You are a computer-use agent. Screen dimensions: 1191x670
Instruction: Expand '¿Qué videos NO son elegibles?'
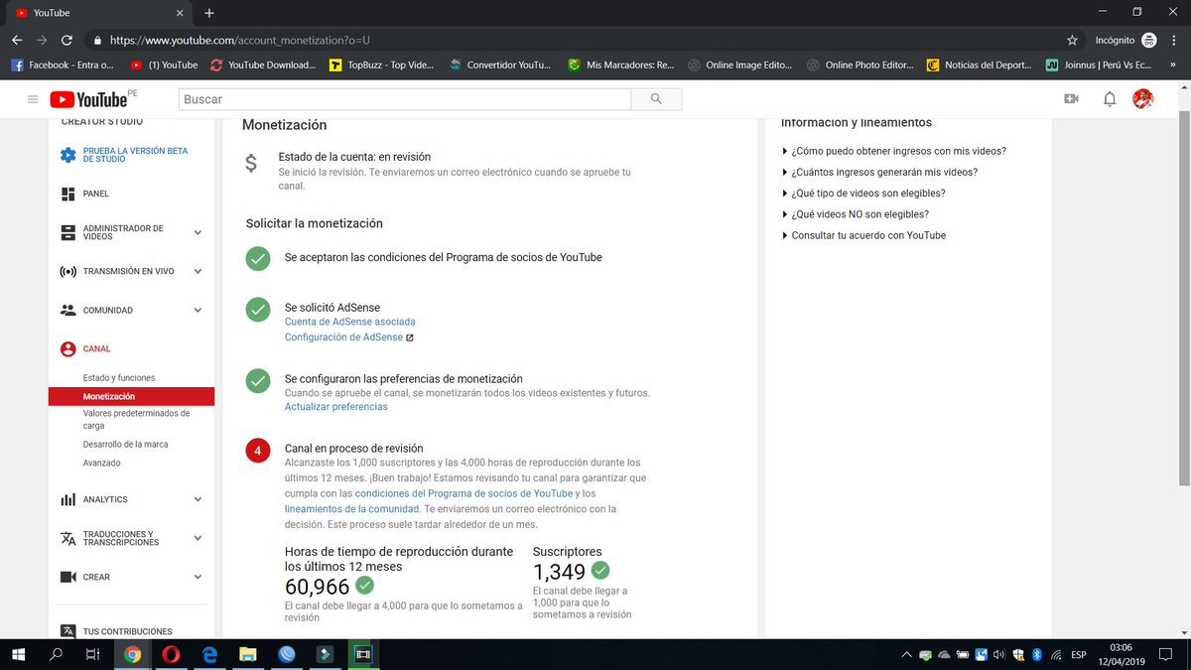point(856,214)
